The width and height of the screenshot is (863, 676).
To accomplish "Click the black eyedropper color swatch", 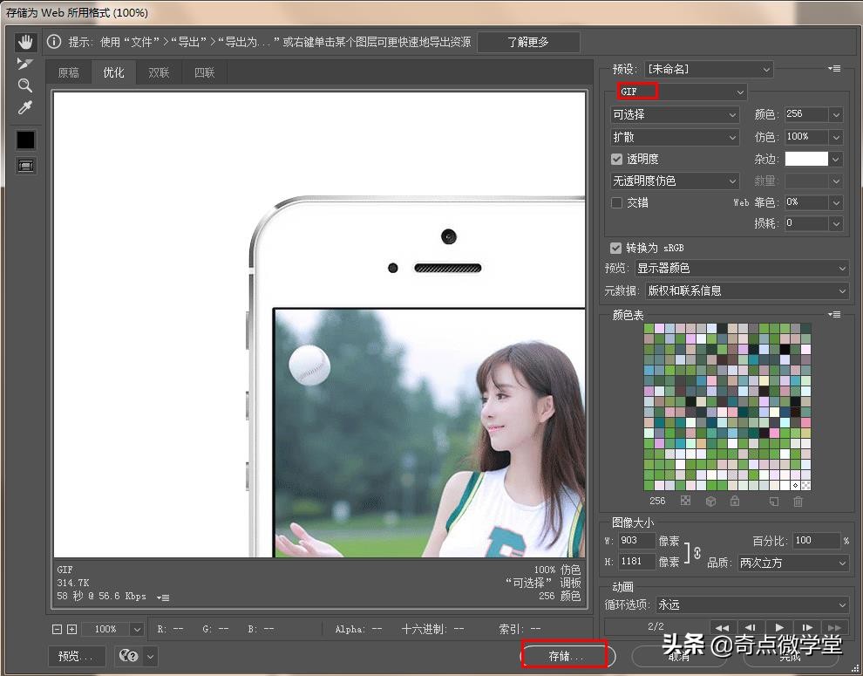I will point(25,140).
